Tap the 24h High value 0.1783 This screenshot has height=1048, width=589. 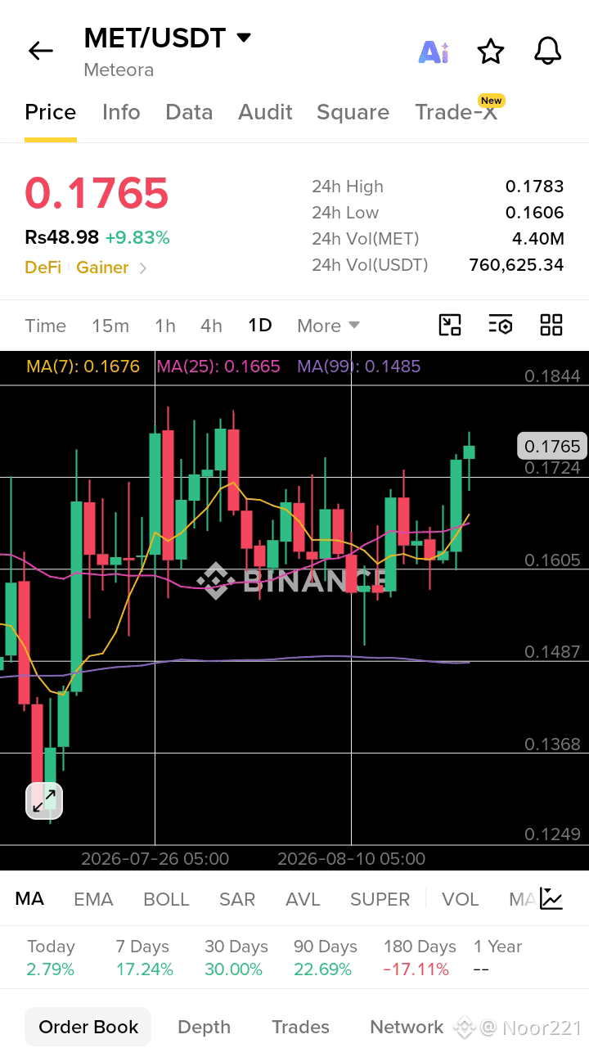click(534, 187)
